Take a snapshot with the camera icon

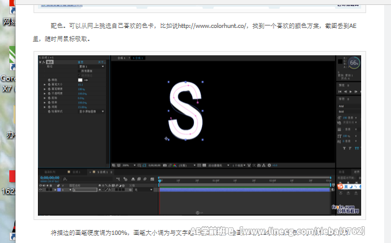pyautogui.click(x=165, y=165)
